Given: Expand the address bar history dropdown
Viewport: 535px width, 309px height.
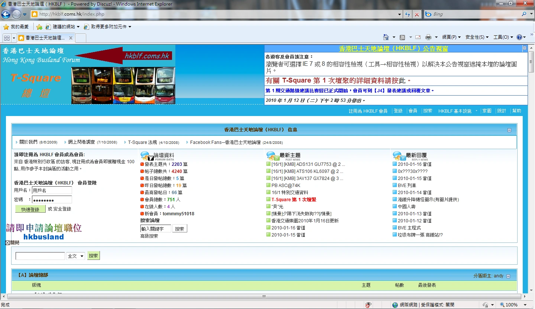Looking at the screenshot, I should 400,15.
